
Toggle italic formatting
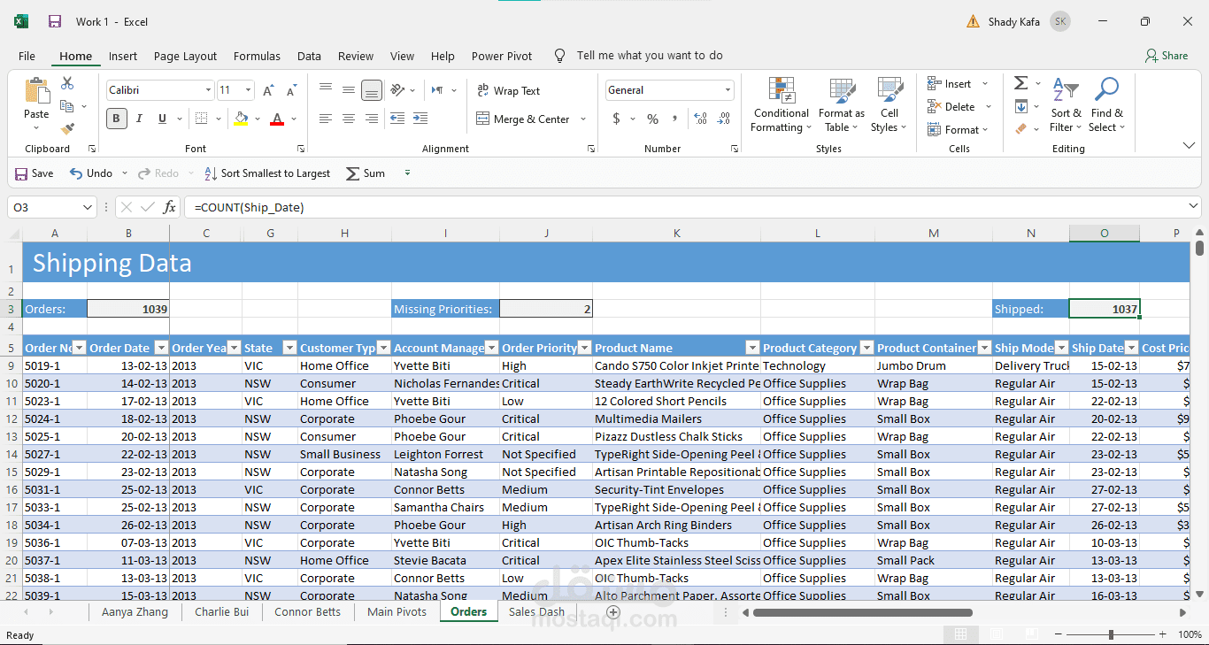(139, 118)
